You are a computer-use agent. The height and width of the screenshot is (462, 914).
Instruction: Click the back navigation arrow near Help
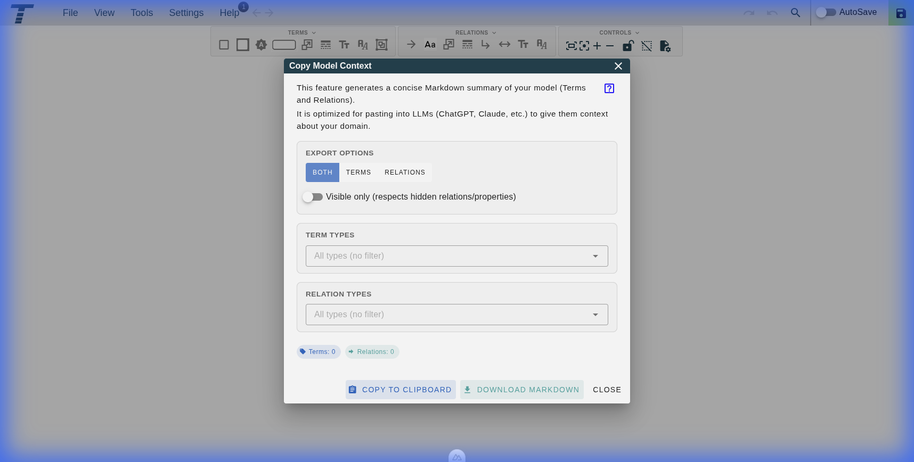[257, 13]
